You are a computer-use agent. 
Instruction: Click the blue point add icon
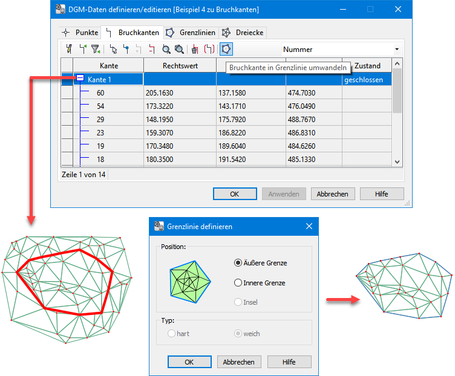(x=126, y=50)
